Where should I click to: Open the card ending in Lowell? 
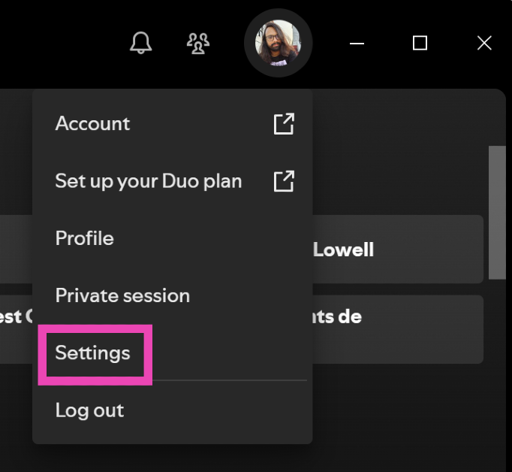coord(398,250)
